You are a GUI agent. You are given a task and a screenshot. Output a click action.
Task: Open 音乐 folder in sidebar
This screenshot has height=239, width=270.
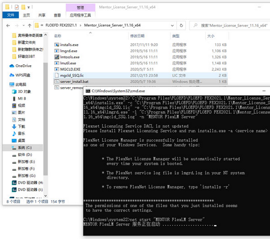coord(19,133)
